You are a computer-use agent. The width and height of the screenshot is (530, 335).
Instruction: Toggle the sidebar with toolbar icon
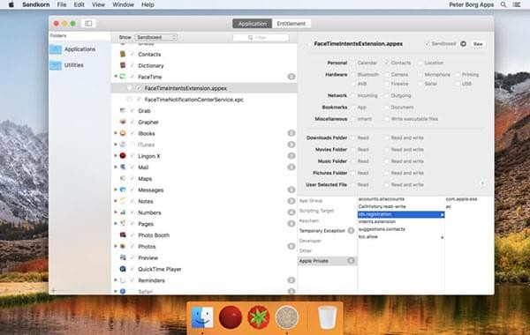pyautogui.click(x=88, y=23)
